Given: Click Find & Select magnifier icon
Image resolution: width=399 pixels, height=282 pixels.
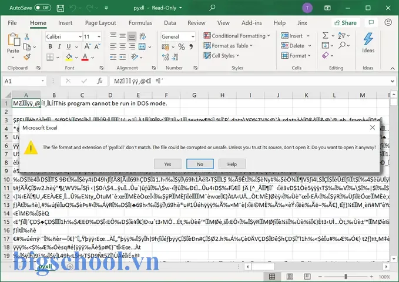Looking at the screenshot, I should pyautogui.click(x=342, y=46).
